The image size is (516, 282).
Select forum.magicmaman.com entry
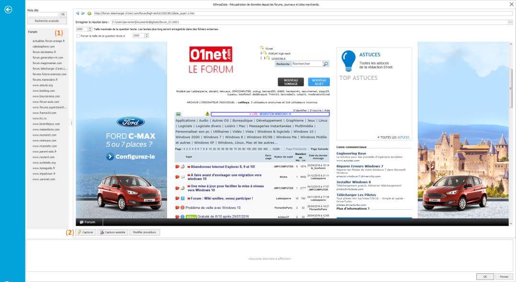click(x=47, y=63)
